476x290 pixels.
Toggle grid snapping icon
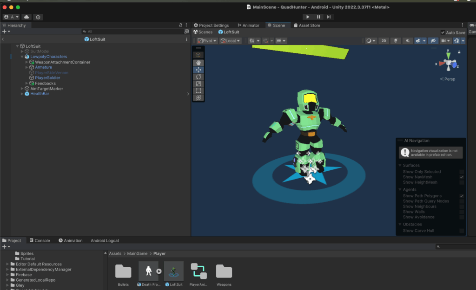[265, 41]
